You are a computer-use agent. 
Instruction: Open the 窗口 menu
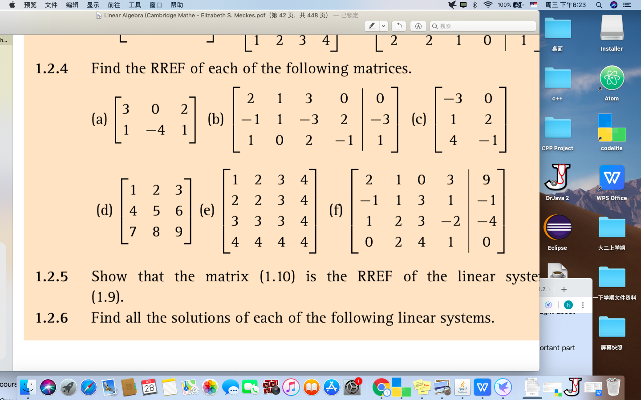pyautogui.click(x=156, y=5)
